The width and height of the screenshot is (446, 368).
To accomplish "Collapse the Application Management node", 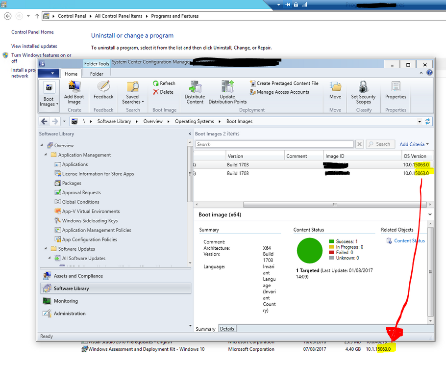I will pyautogui.click(x=46, y=155).
